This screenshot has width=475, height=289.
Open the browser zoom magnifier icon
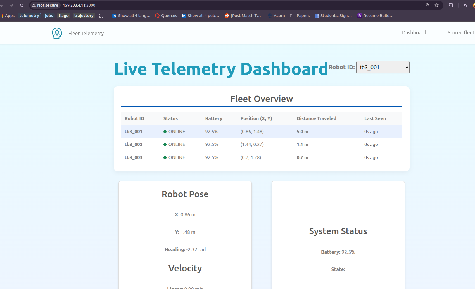(427, 5)
